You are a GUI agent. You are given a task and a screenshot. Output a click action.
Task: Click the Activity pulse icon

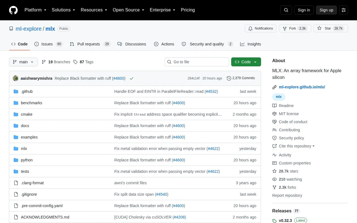point(274,155)
